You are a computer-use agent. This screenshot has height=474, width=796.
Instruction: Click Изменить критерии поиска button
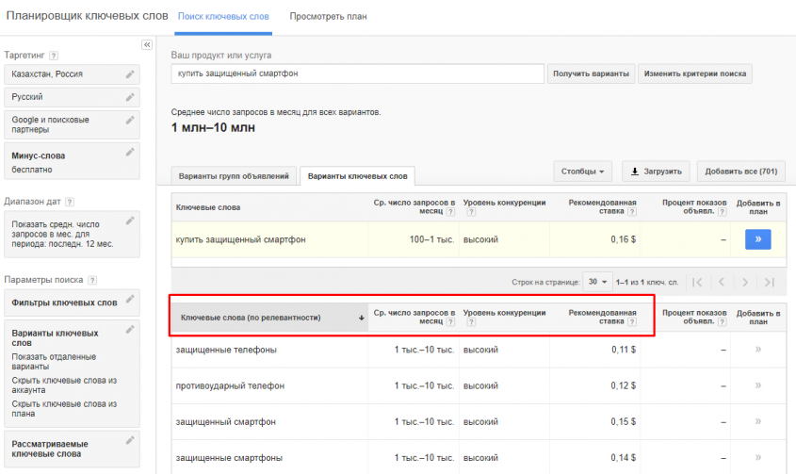point(695,74)
